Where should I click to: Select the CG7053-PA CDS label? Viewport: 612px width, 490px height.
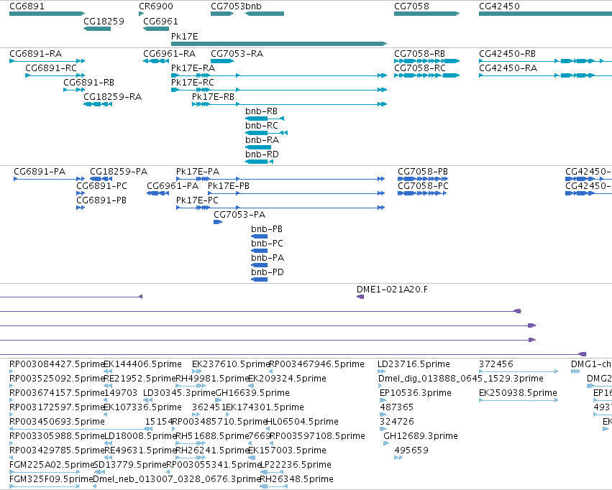[239, 215]
